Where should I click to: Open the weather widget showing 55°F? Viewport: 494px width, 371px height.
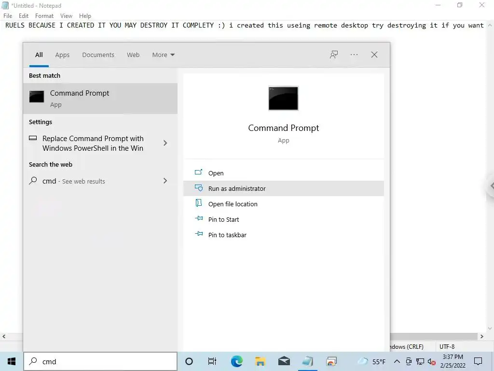click(x=371, y=361)
